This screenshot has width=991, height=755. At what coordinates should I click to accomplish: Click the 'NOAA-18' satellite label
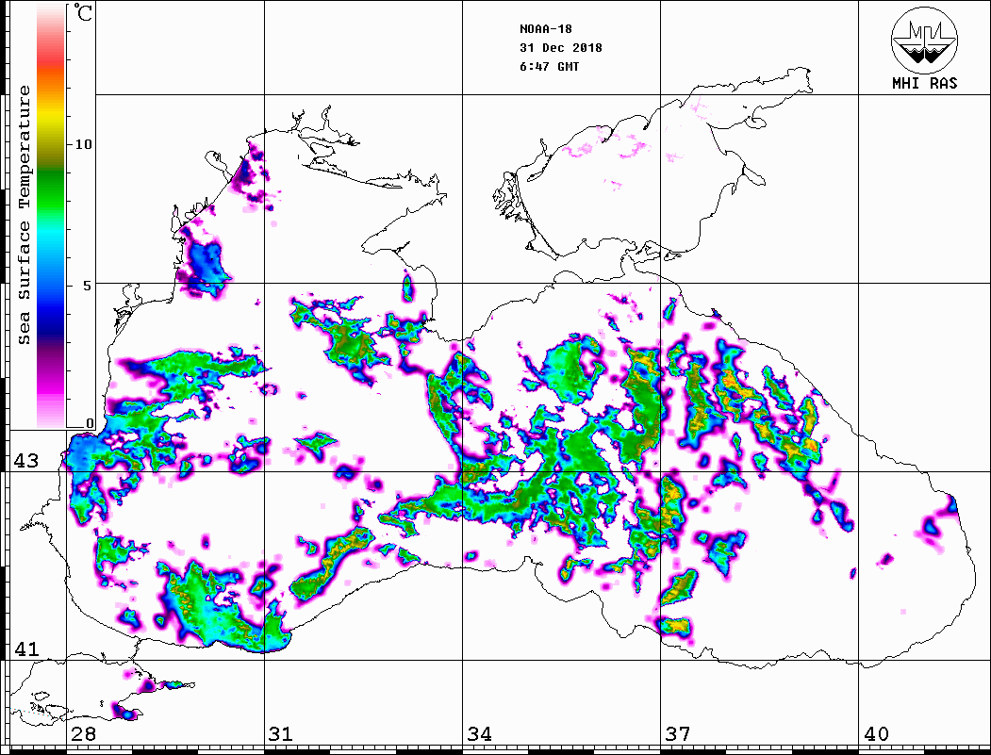[x=545, y=29]
